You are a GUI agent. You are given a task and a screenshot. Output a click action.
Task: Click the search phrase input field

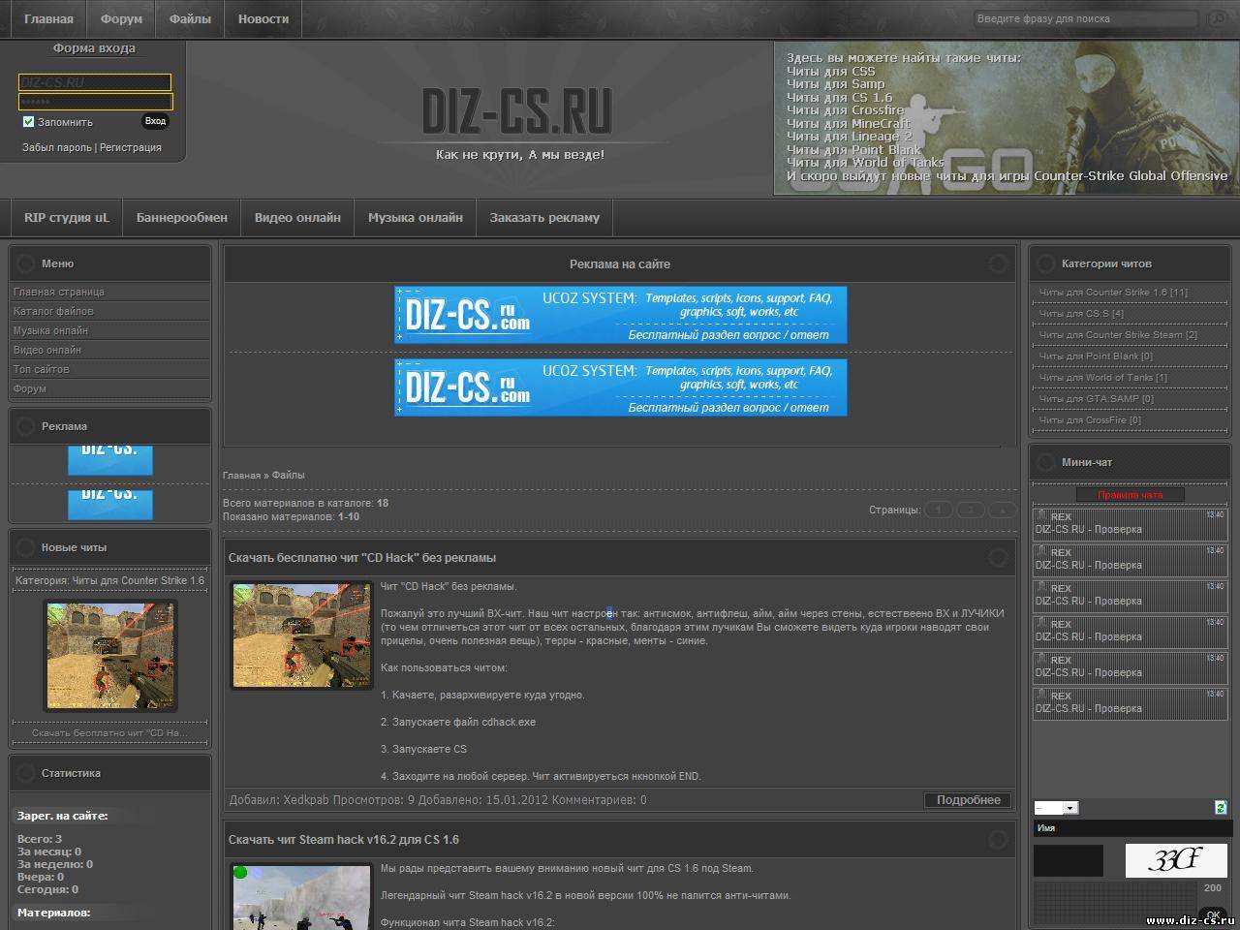point(1088,18)
